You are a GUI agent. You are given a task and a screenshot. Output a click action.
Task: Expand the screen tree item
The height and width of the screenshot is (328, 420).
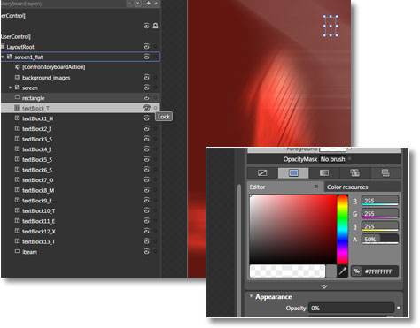[x=10, y=88]
